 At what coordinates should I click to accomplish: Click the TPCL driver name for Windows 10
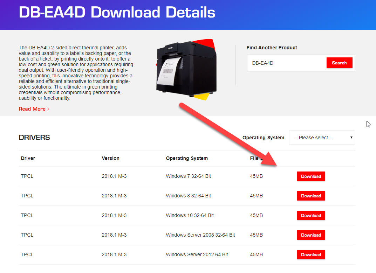coord(27,216)
